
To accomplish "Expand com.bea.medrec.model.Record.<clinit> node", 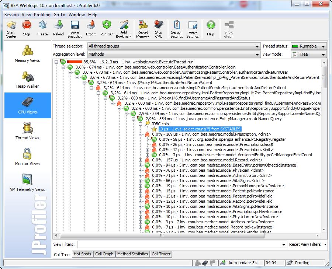I will point(140,160).
